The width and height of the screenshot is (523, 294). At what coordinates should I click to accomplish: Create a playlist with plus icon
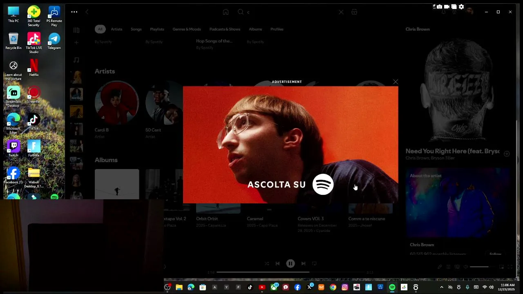[76, 42]
